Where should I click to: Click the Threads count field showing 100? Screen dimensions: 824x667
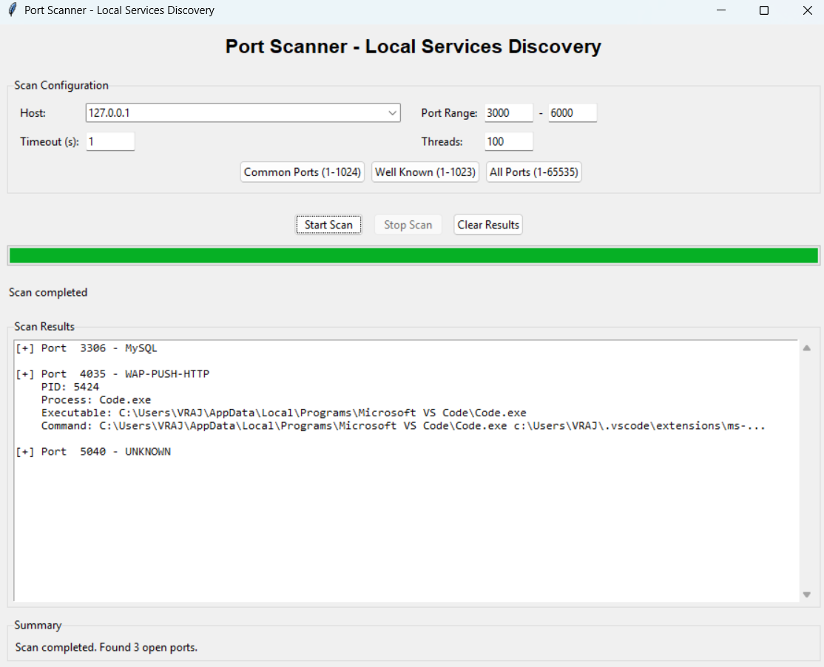point(508,140)
